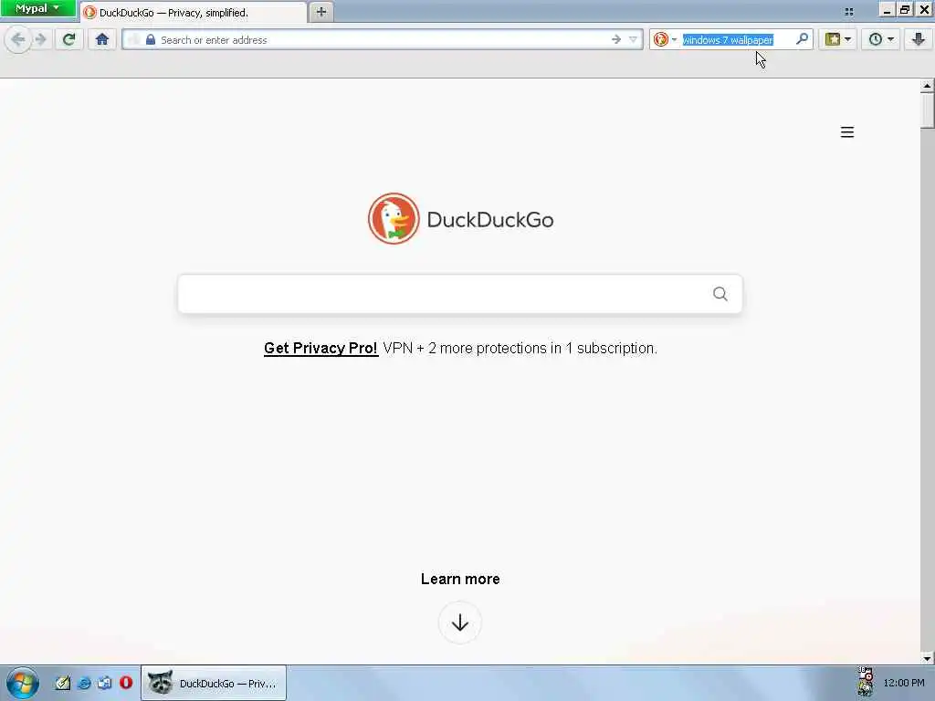Open the DuckDuckGo hamburger menu
Viewport: 935px width, 701px height.
846,131
